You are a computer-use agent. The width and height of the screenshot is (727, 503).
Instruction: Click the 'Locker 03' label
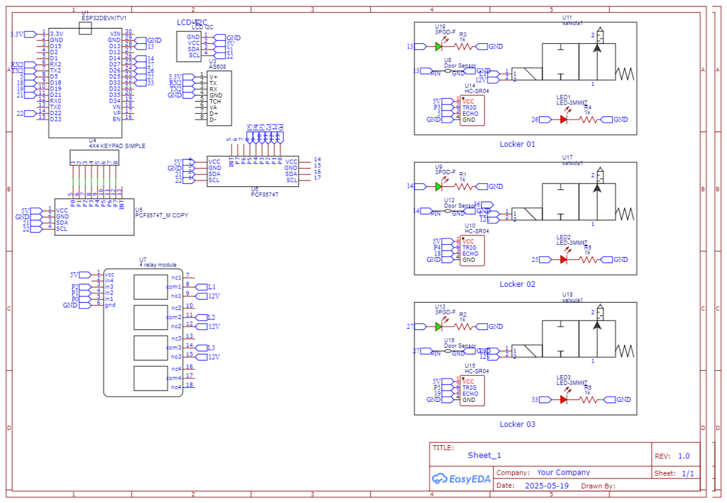(517, 424)
